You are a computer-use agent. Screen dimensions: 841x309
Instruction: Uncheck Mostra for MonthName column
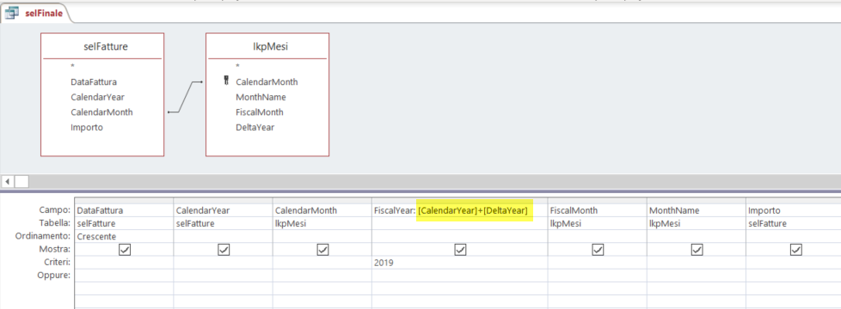697,250
